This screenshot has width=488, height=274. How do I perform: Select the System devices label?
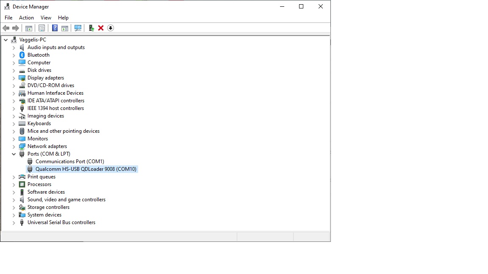click(x=44, y=215)
